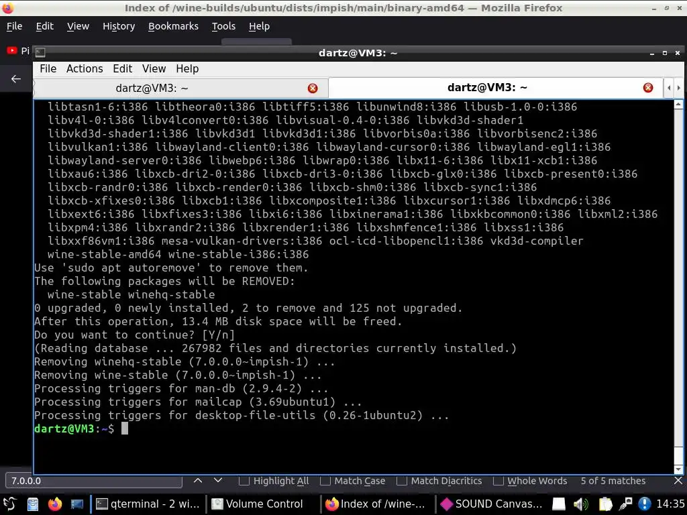Click terminal scrollbar up arrow
687x515 pixels.
(x=678, y=104)
